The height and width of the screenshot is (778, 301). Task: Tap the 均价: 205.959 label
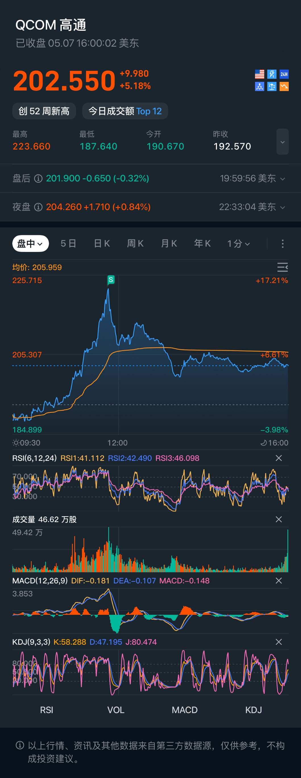click(x=37, y=267)
